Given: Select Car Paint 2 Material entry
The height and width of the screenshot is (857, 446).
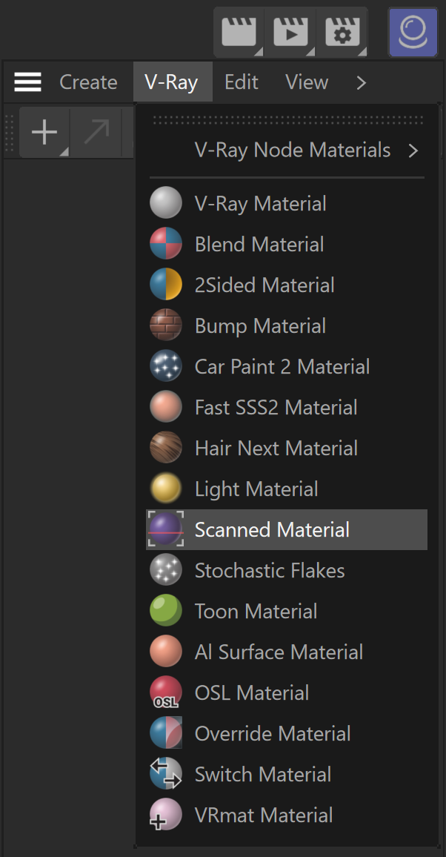Looking at the screenshot, I should pyautogui.click(x=287, y=366).
